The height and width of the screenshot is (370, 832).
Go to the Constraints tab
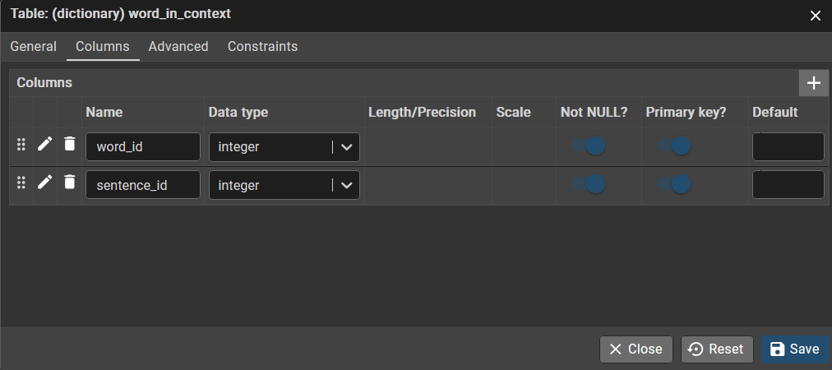pyautogui.click(x=262, y=47)
